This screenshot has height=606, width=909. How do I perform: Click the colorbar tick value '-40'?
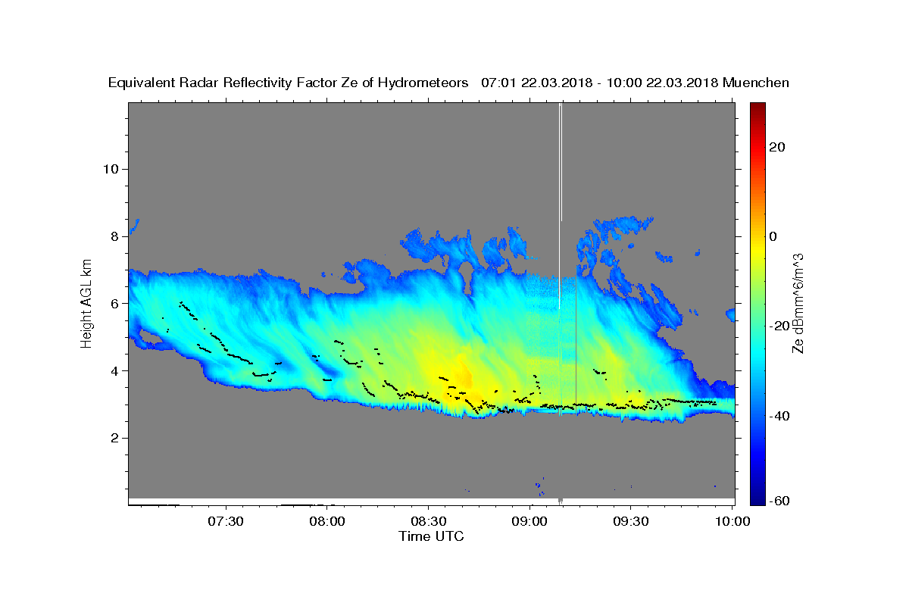click(x=780, y=415)
